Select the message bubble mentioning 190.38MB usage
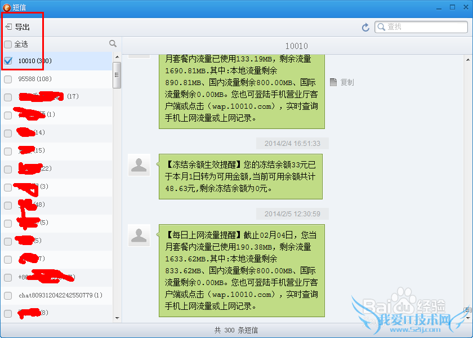 [242, 271]
